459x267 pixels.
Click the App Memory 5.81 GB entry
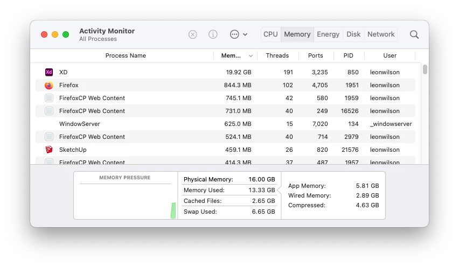(333, 186)
